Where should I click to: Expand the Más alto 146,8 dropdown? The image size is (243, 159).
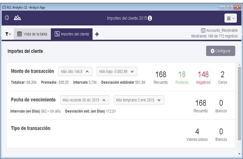[x=75, y=71]
